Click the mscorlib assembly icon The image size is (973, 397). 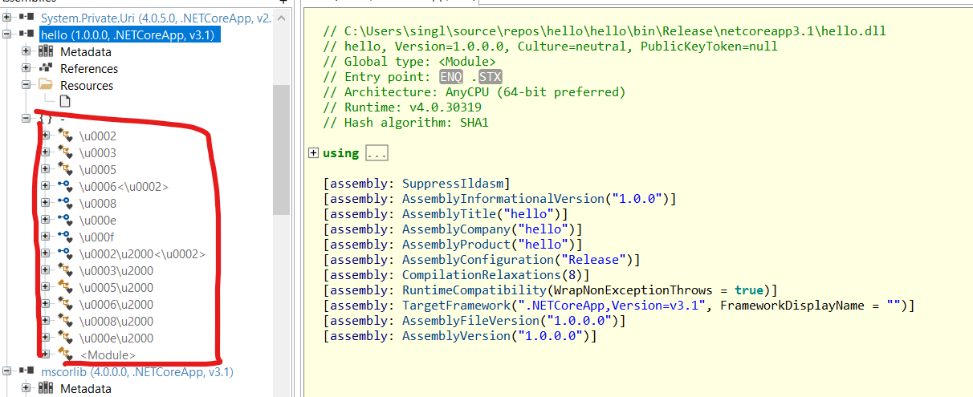pos(26,372)
